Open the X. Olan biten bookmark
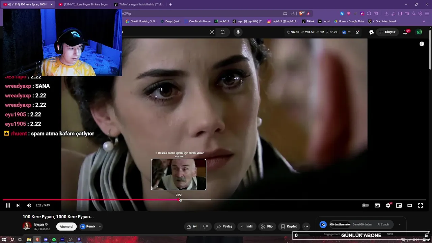 383,21
